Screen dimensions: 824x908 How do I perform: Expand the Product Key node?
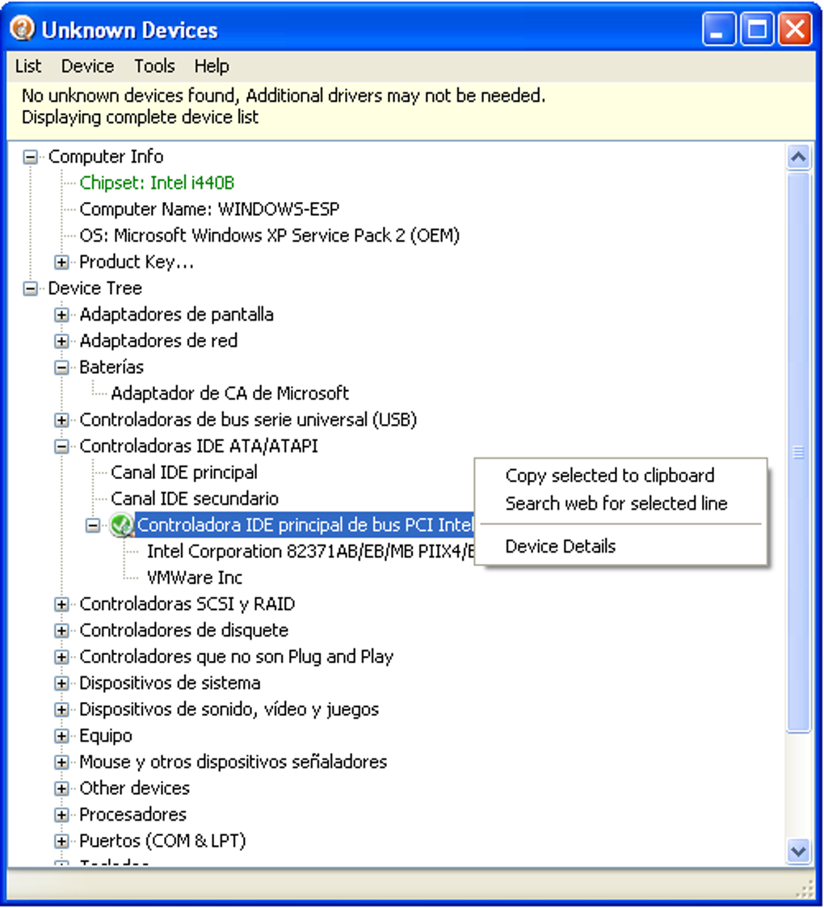point(61,263)
